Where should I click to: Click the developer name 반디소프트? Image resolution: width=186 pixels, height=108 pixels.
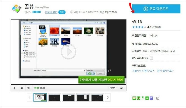pyautogui.click(x=139, y=66)
